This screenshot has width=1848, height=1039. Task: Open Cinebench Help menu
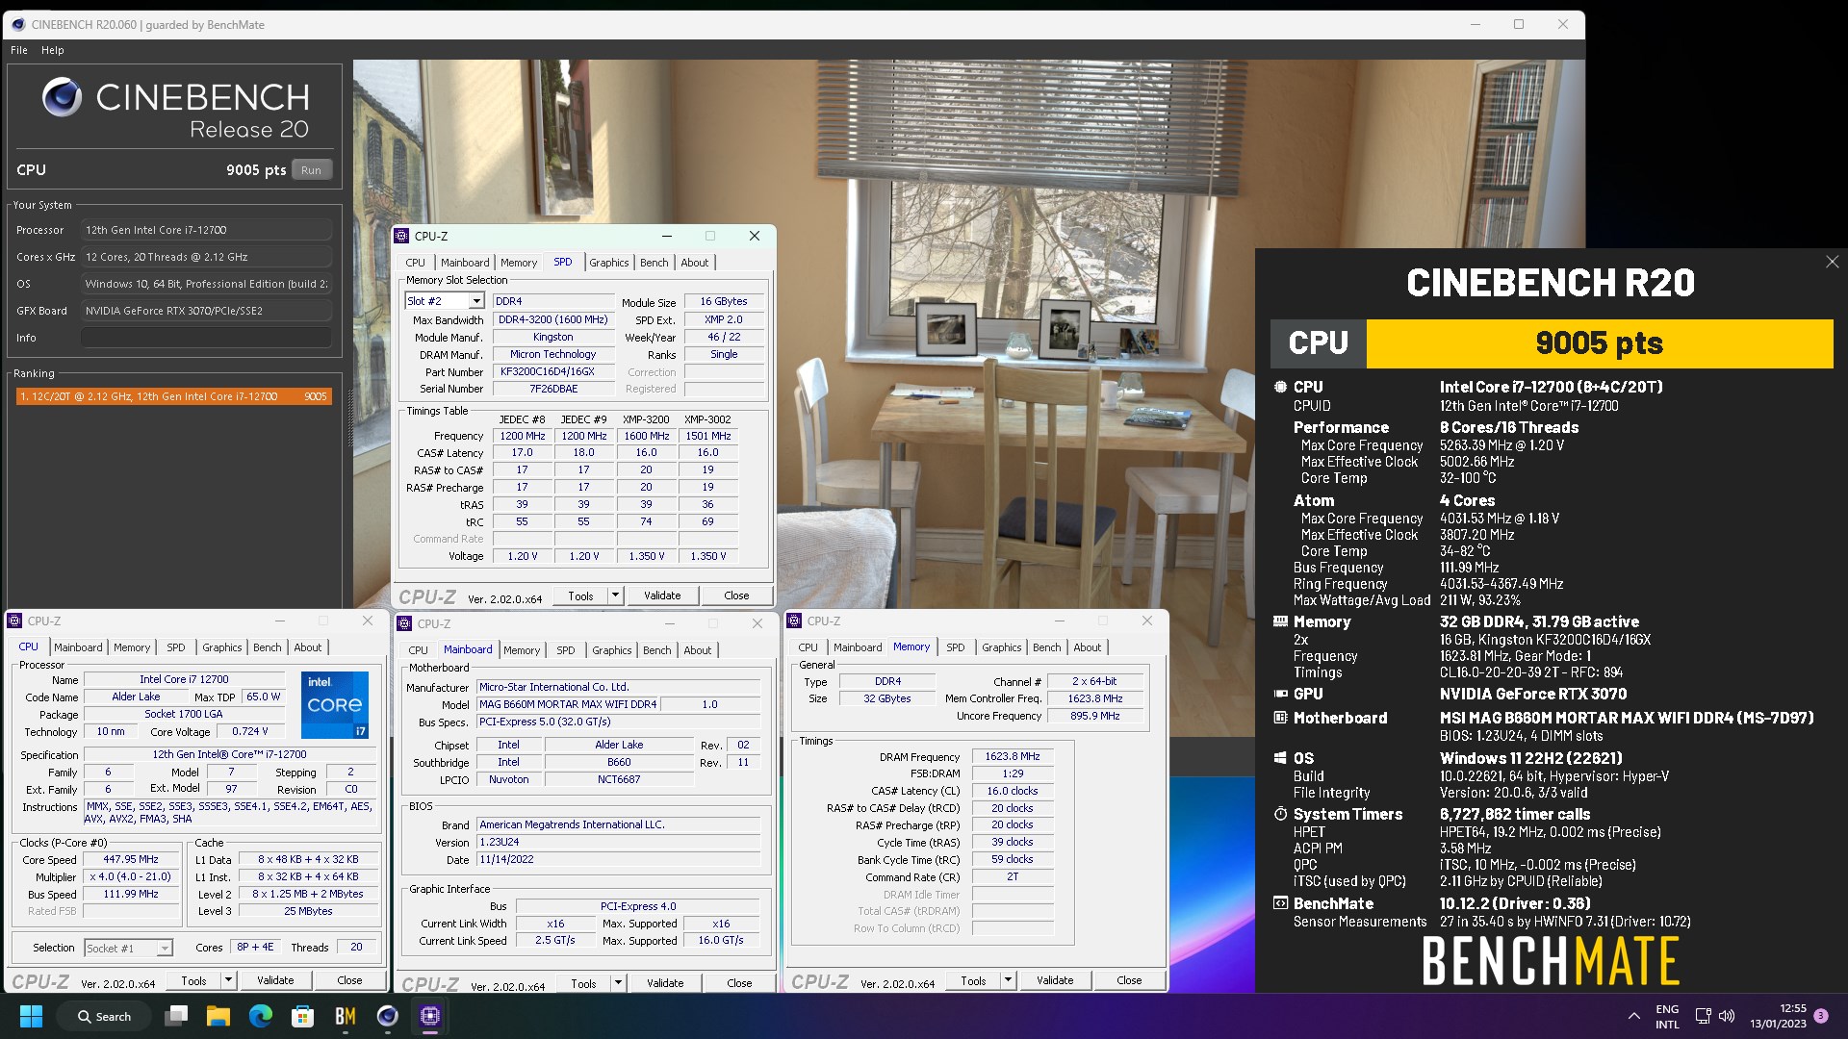53,50
